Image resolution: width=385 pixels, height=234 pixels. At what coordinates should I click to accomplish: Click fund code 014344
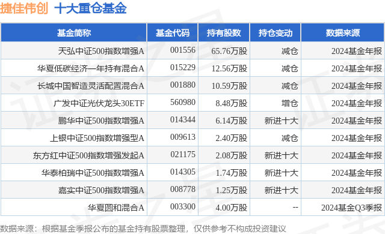[183, 119]
